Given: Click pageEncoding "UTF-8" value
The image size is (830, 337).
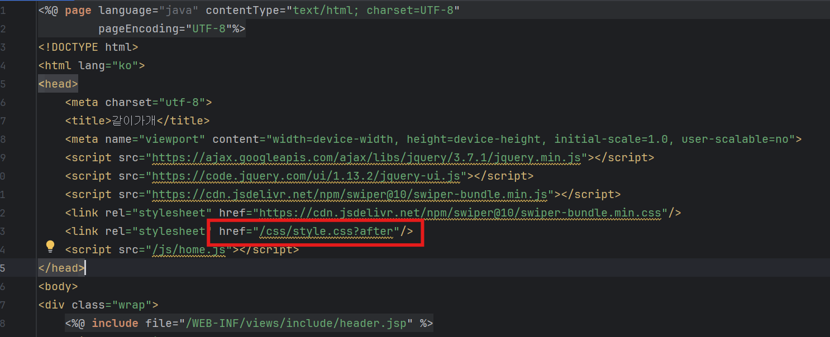Looking at the screenshot, I should (209, 29).
